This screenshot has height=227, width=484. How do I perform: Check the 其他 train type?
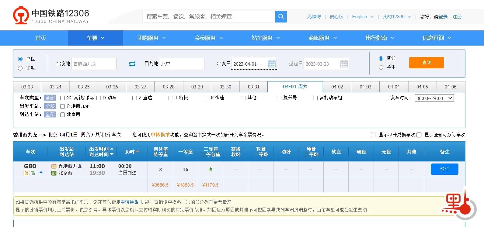point(243,98)
